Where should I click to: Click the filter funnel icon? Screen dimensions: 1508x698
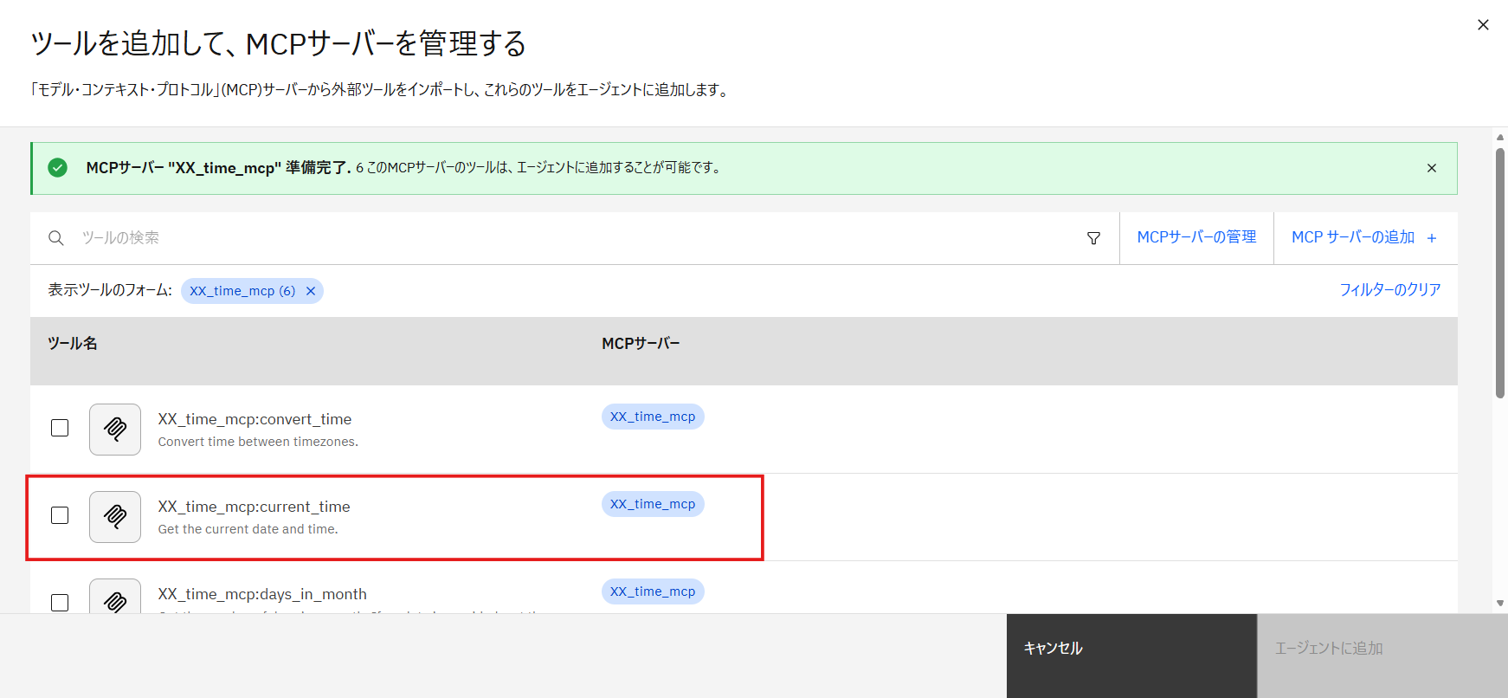coord(1093,238)
